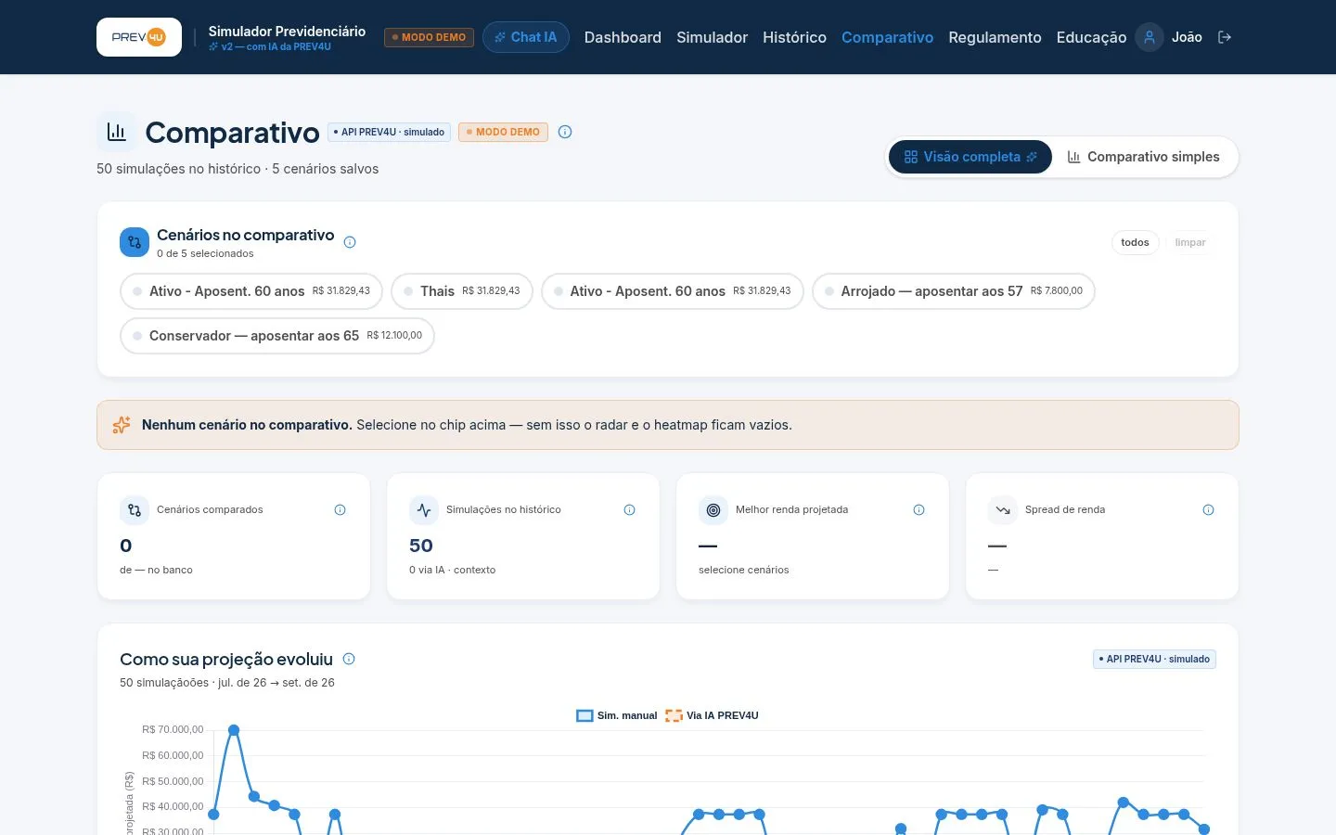Open info icon on Simulações no histórico card
This screenshot has width=1336, height=835.
[x=630, y=509]
